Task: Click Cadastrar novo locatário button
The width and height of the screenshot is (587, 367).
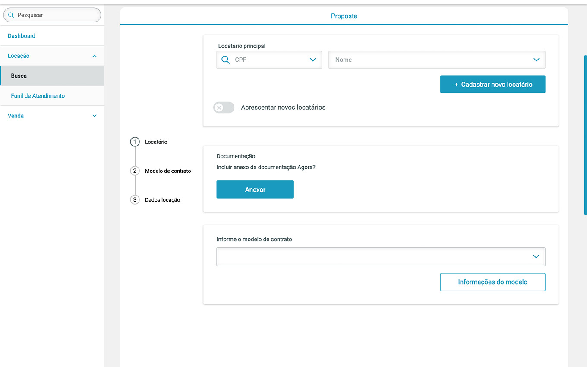Action: (492, 85)
